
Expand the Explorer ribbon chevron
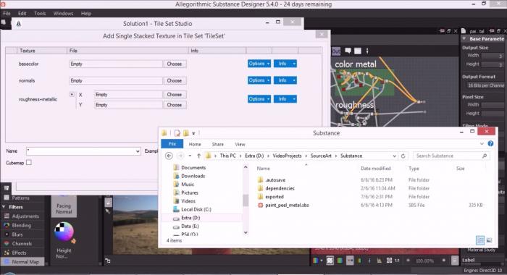click(x=482, y=143)
